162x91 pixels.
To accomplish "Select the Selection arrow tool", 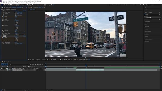I will 2,5.
